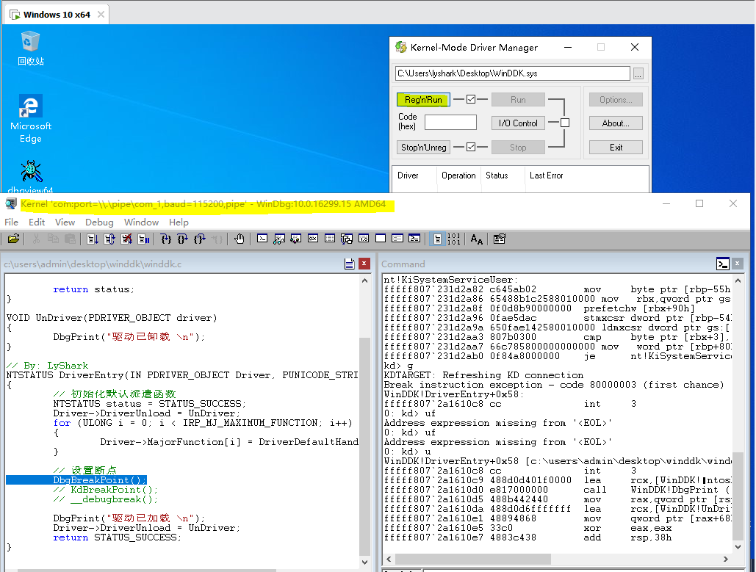Open the browse '...' button for driver path
Image resolution: width=756 pixels, height=572 pixels.
638,73
